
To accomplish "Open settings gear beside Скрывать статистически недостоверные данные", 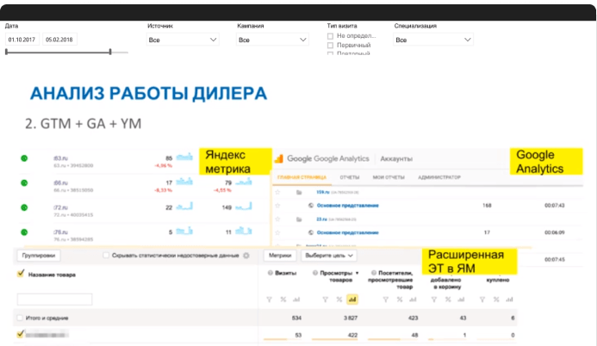I will [246, 256].
